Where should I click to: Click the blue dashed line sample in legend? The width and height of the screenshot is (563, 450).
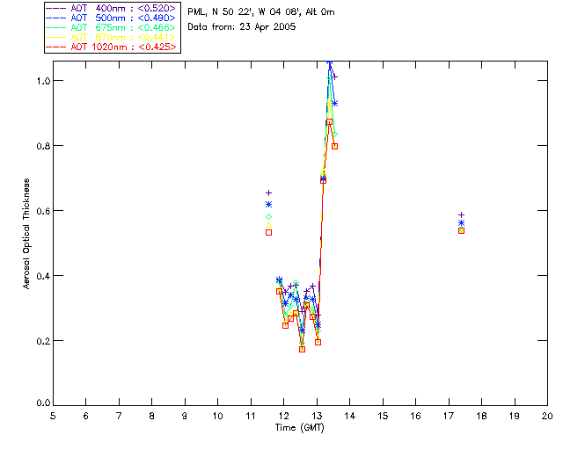click(56, 18)
